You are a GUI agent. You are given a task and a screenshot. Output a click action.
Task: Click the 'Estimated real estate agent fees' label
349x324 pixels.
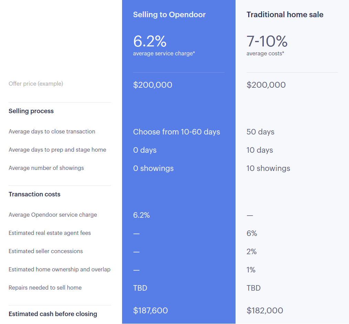pyautogui.click(x=50, y=233)
